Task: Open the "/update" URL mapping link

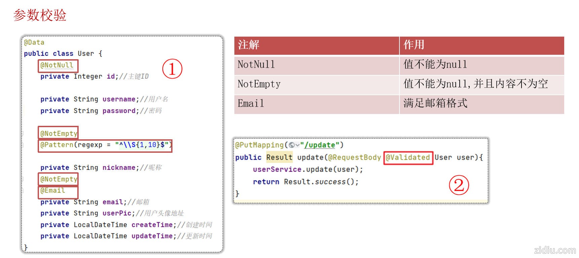Action: click(319, 145)
